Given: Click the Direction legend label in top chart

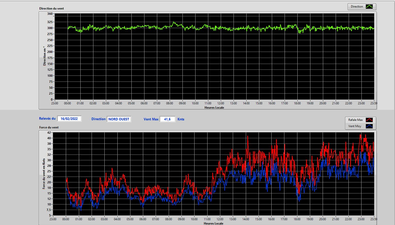Looking at the screenshot, I should click(357, 7).
